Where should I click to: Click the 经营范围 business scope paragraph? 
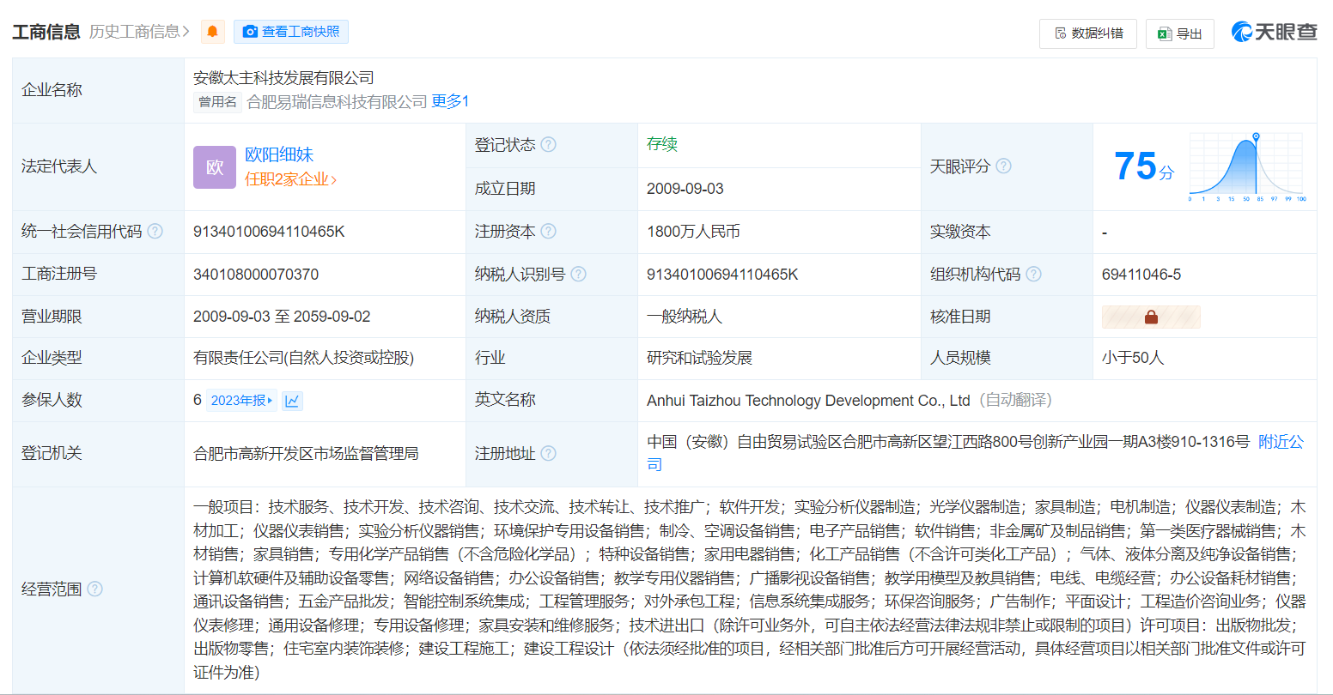(750, 589)
